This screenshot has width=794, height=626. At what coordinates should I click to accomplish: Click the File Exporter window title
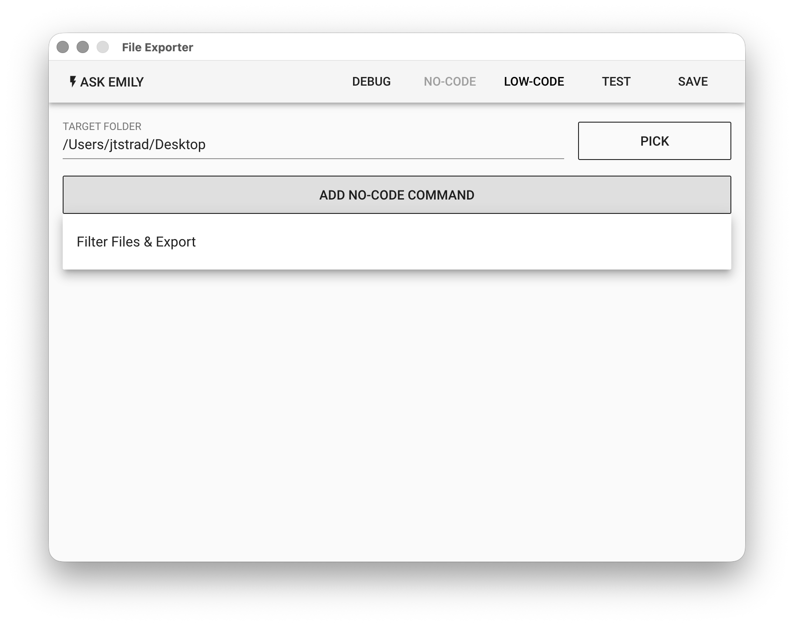pyautogui.click(x=158, y=47)
